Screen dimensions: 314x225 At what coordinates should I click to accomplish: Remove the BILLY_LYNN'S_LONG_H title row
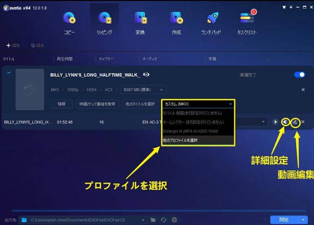[x=303, y=122]
